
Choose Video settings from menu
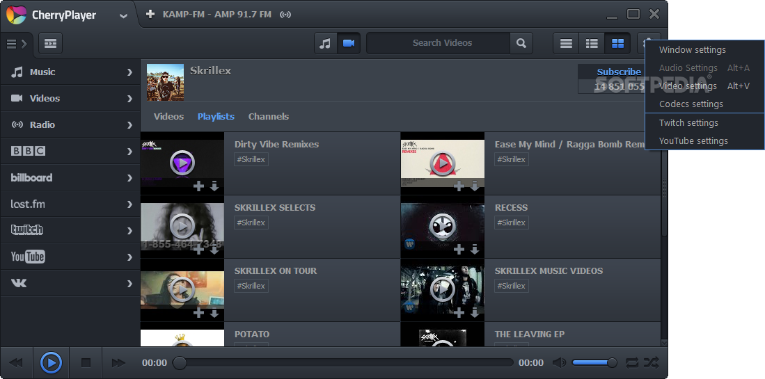coord(705,86)
